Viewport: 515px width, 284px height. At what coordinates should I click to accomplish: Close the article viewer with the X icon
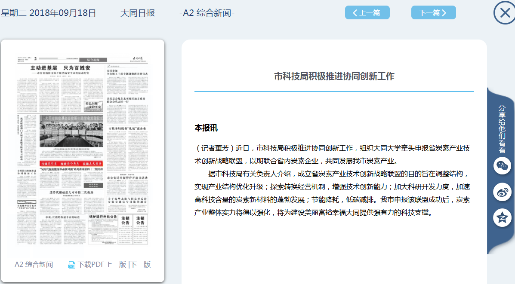click(505, 13)
